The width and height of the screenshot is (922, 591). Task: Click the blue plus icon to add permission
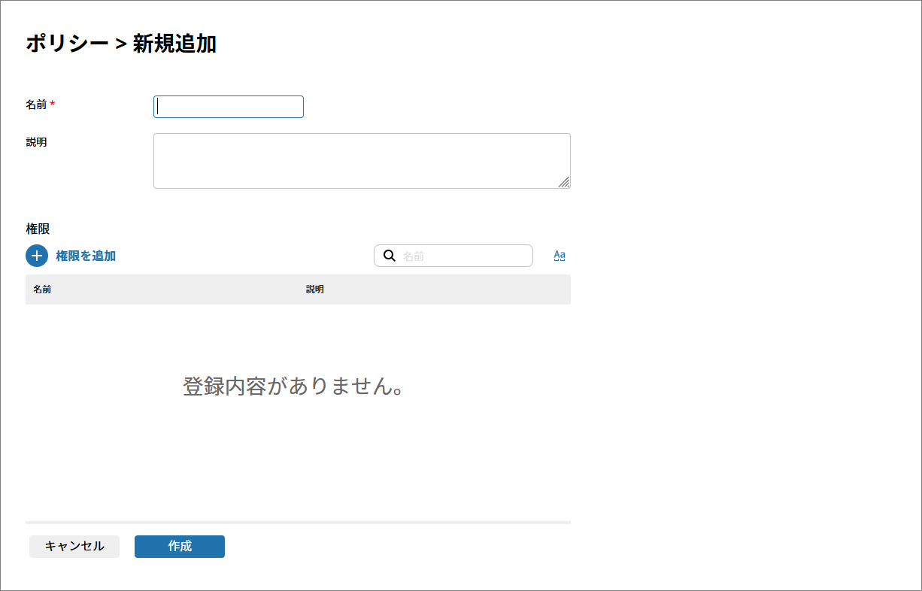(x=37, y=256)
